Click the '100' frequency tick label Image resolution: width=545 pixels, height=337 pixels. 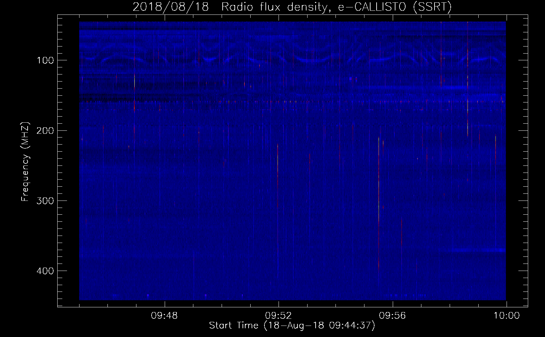pos(44,60)
